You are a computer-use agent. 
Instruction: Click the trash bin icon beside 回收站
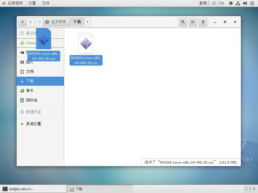point(22,100)
